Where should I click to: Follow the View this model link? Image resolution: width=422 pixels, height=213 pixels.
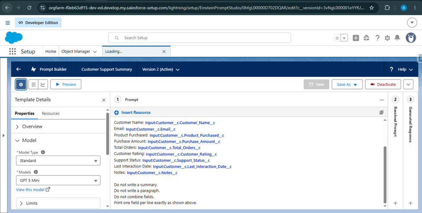pos(33,190)
